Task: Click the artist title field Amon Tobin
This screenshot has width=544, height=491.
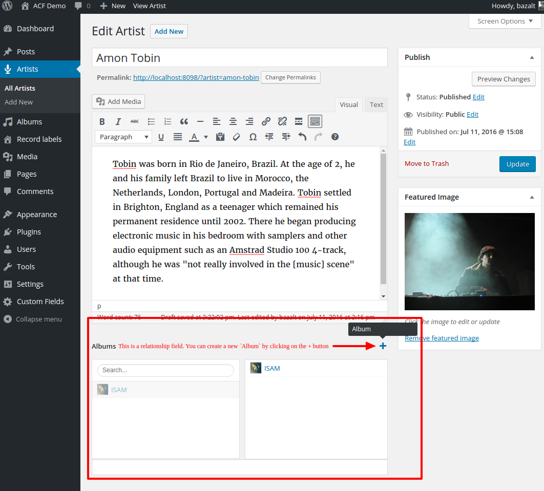Action: click(x=239, y=57)
